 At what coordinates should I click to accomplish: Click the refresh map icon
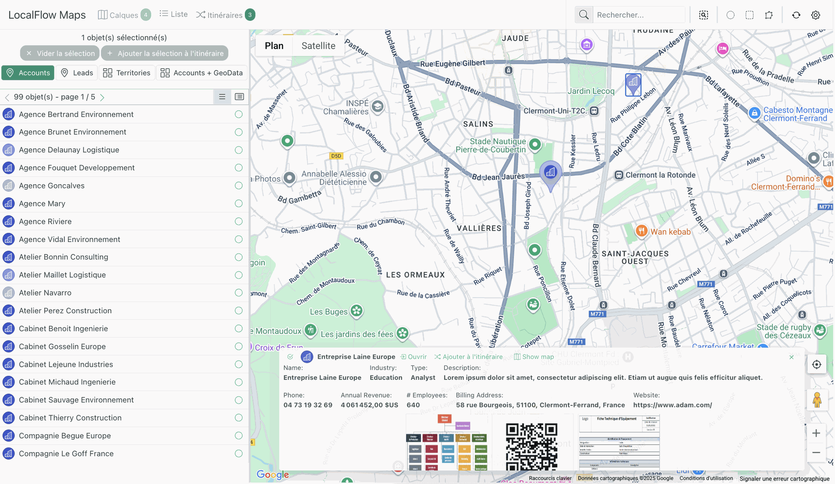click(x=796, y=15)
